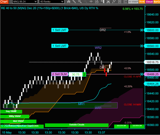Click the zoom out magnifier
160x135 pixels.
(x=85, y=2)
